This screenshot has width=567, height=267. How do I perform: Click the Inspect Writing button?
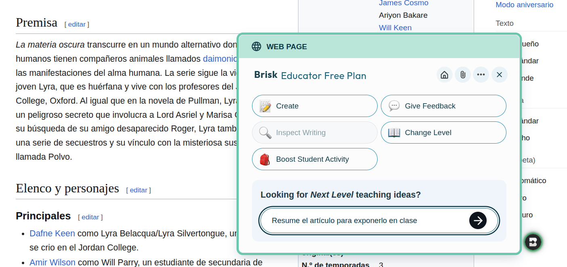[315, 133]
